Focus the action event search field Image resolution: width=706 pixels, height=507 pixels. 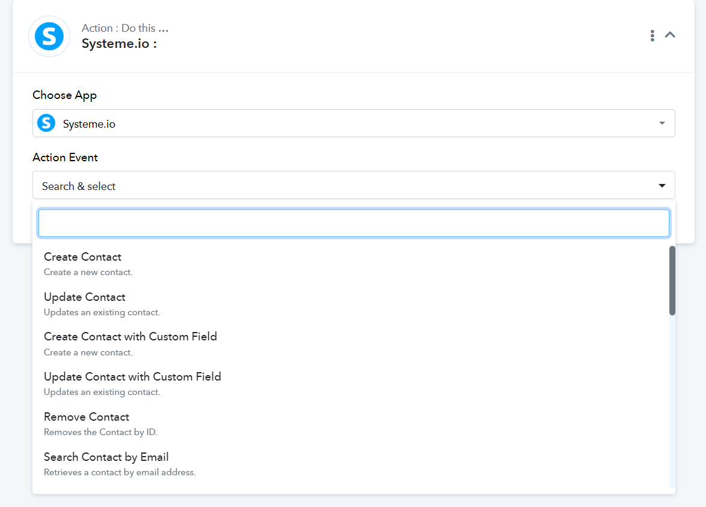point(354,223)
